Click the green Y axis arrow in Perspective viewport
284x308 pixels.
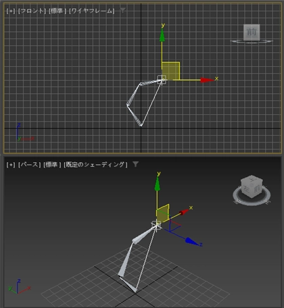point(158,184)
